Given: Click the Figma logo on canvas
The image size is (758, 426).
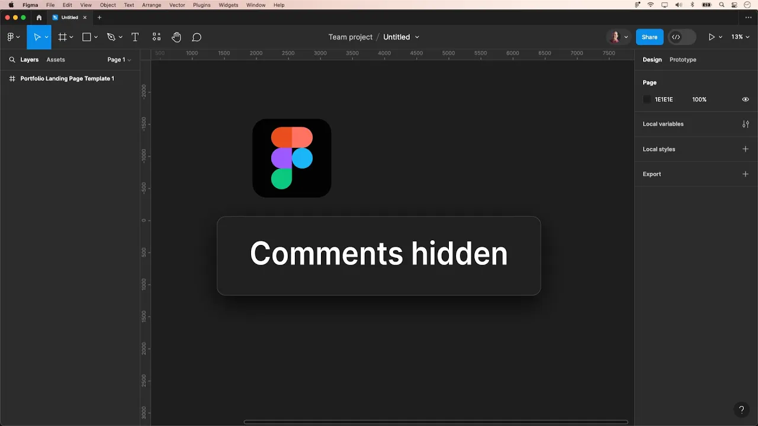Looking at the screenshot, I should click(x=292, y=158).
